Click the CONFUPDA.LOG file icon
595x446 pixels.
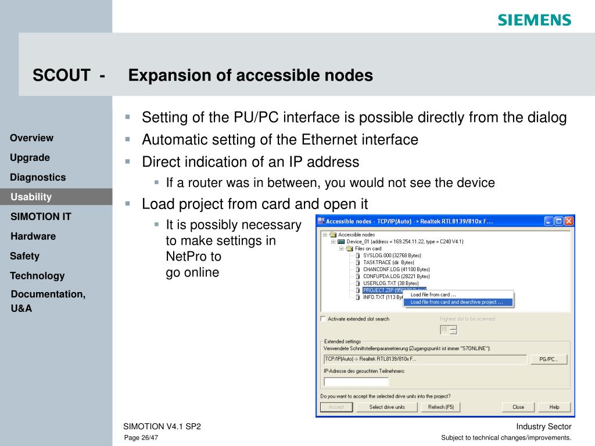(357, 276)
